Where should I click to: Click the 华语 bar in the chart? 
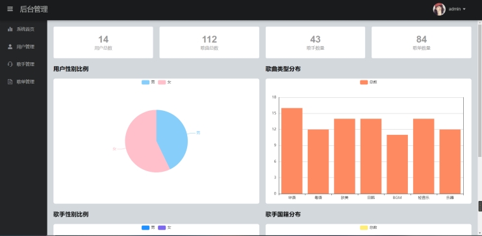click(x=292, y=150)
